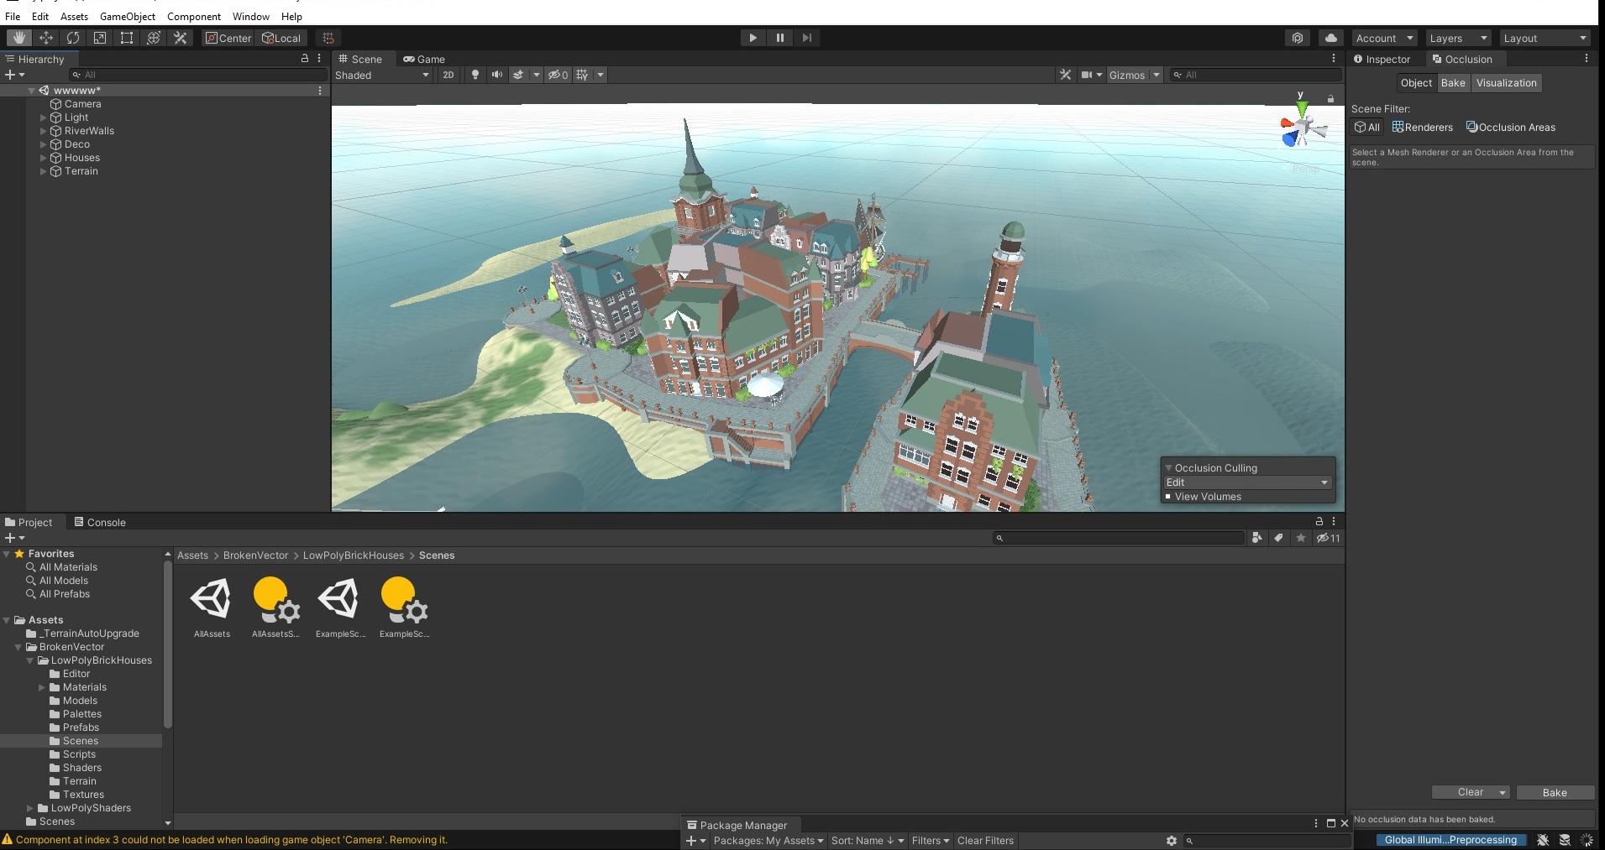Open scene camera settings icon

point(1087,75)
